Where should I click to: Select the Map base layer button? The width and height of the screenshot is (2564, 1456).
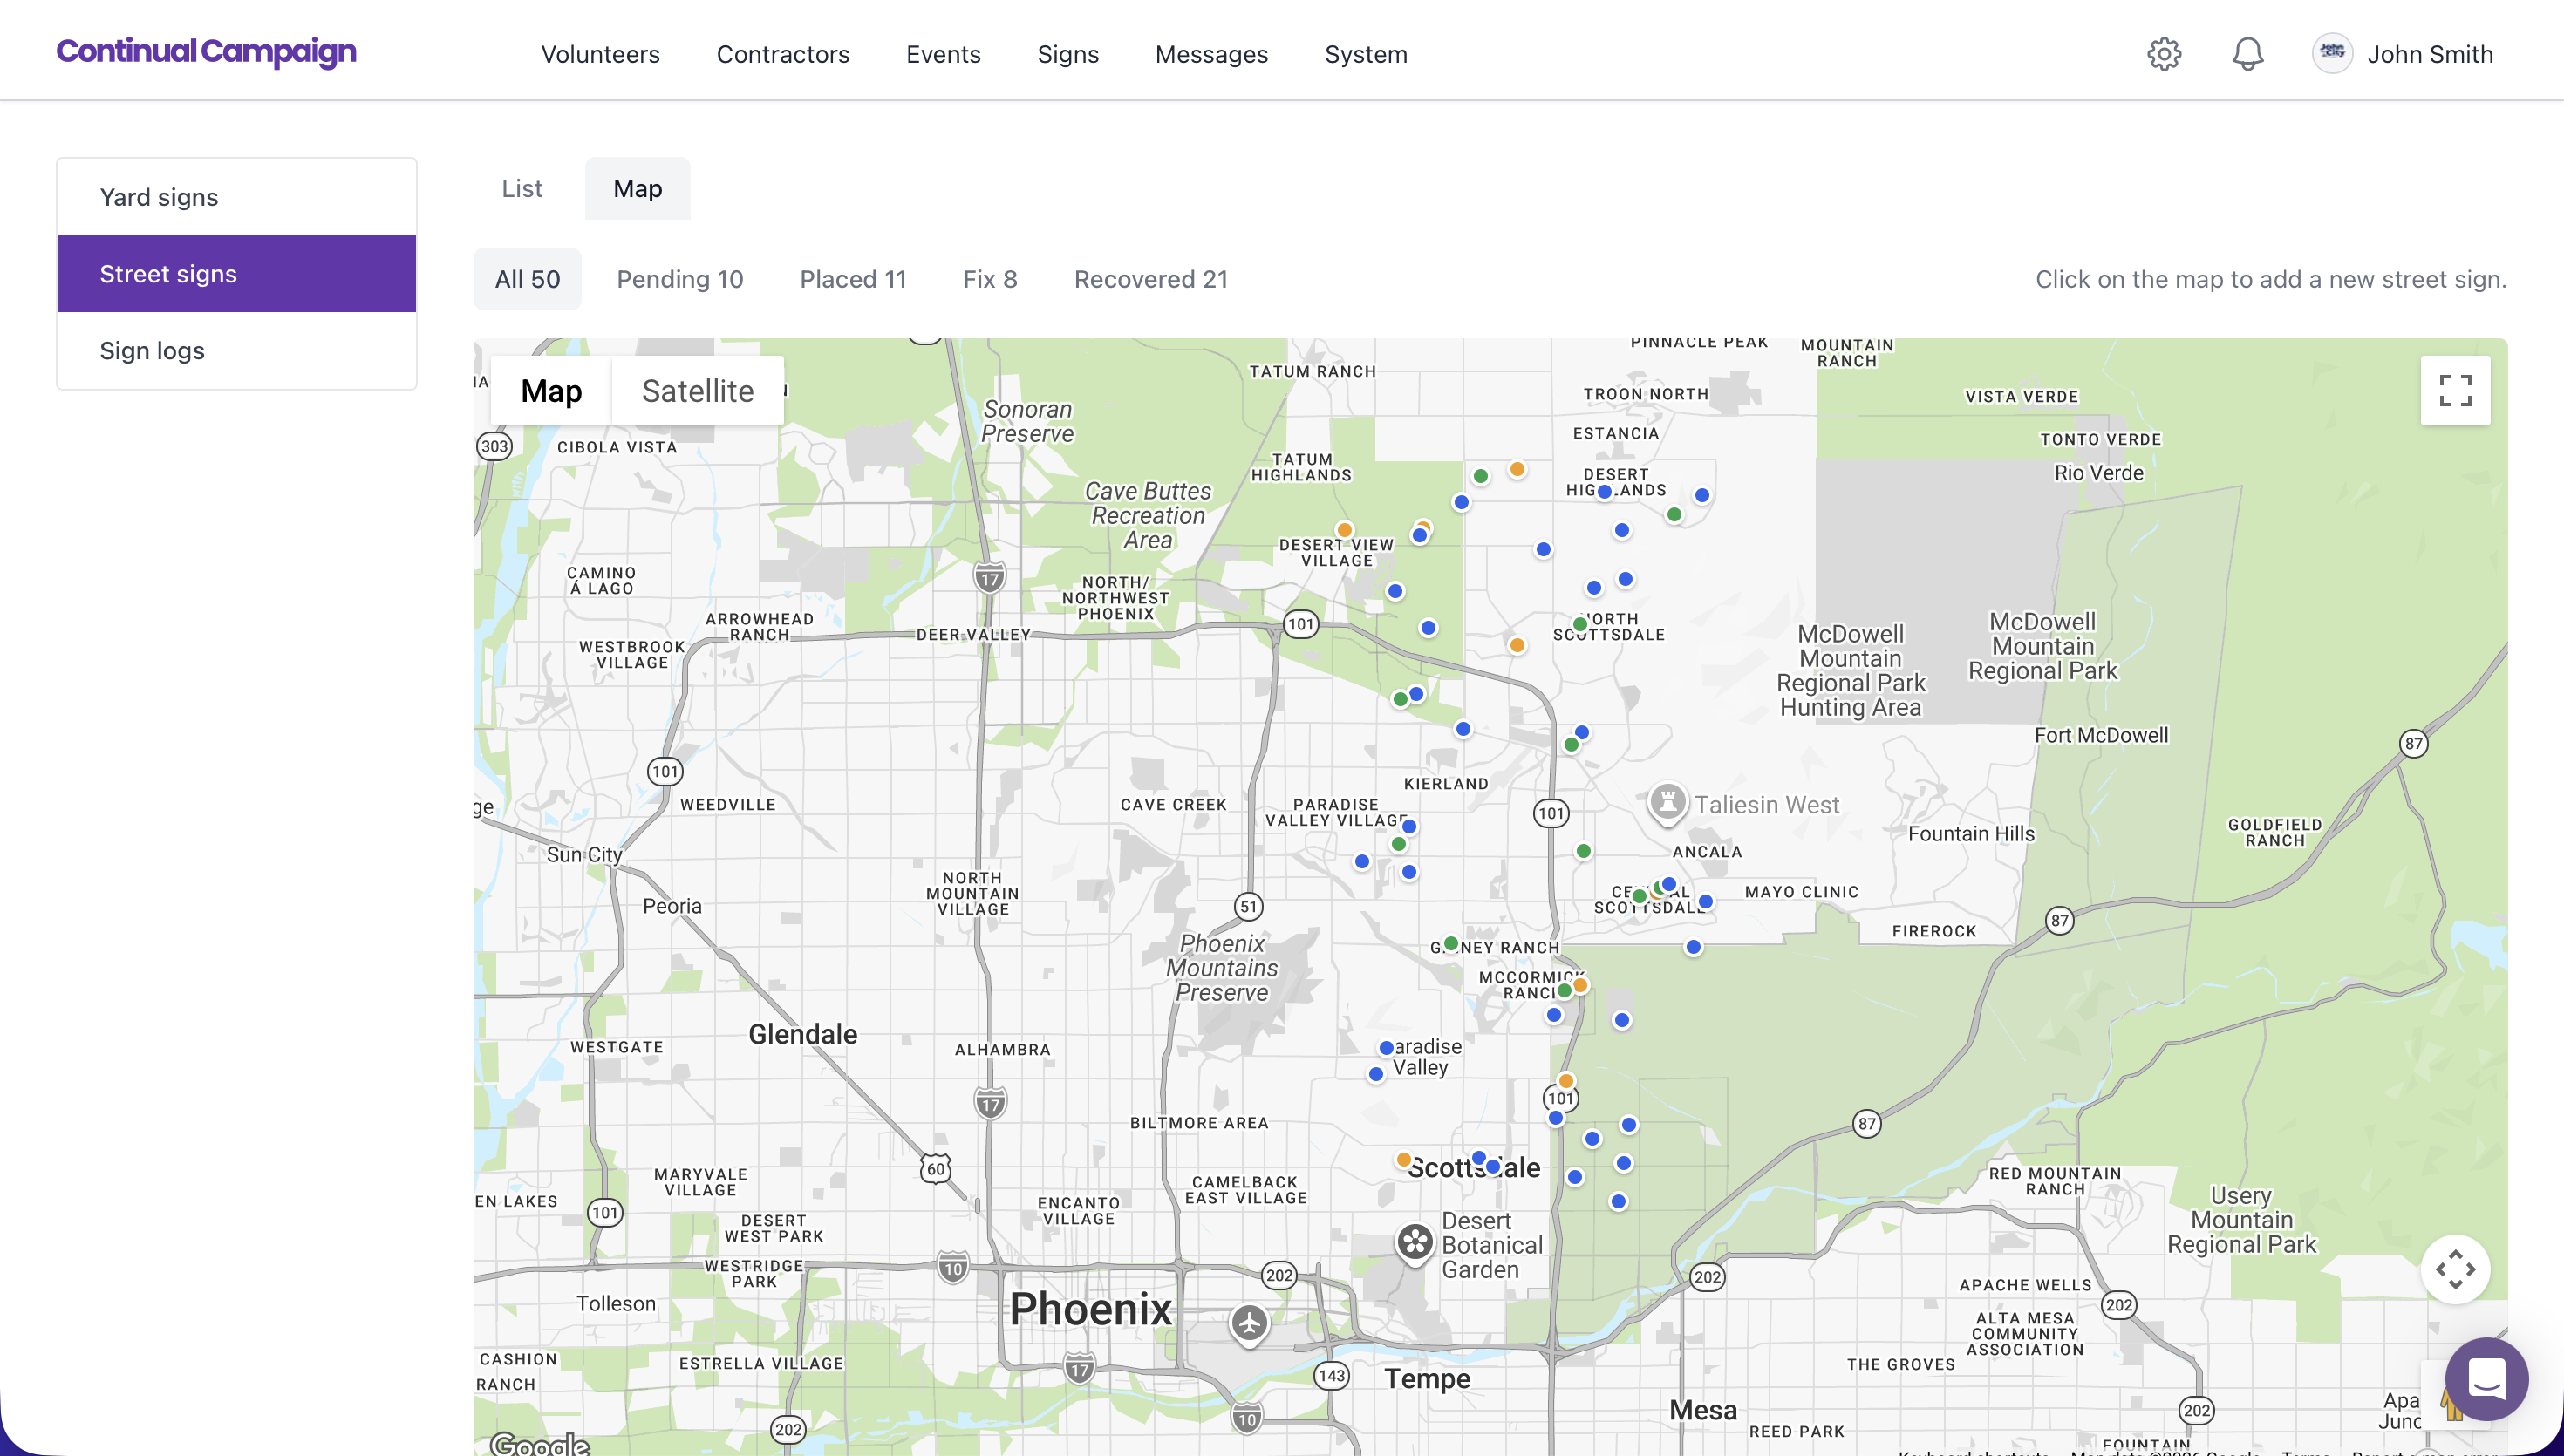coord(551,391)
